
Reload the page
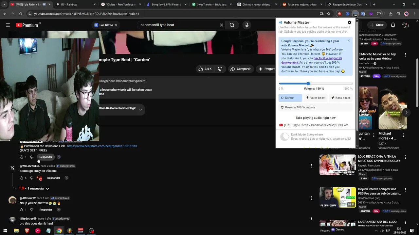tap(20, 14)
